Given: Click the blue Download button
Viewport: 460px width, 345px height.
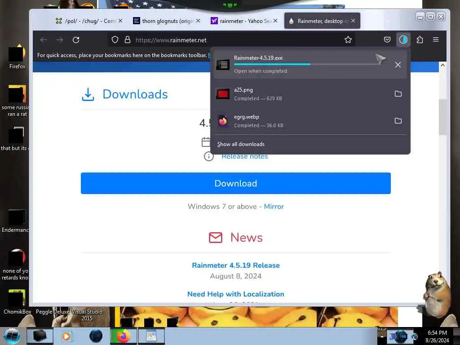Looking at the screenshot, I should pyautogui.click(x=235, y=183).
